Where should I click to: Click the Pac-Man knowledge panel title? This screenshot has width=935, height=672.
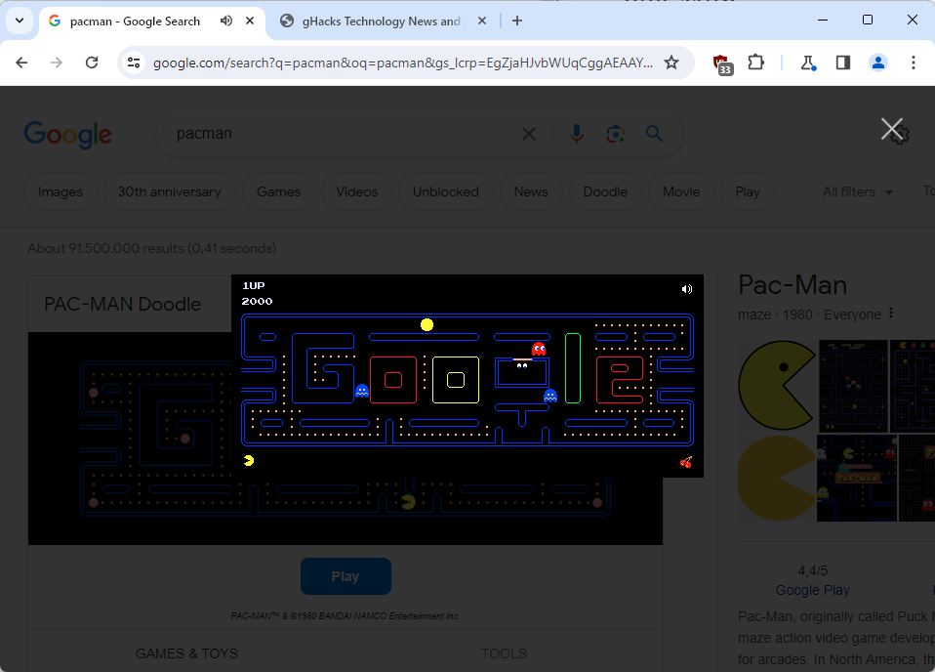(x=793, y=285)
